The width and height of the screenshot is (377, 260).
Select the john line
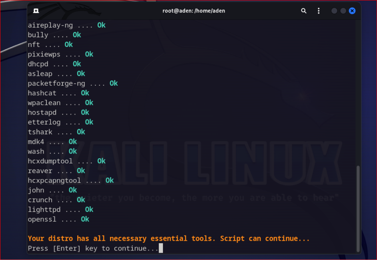[52, 190]
